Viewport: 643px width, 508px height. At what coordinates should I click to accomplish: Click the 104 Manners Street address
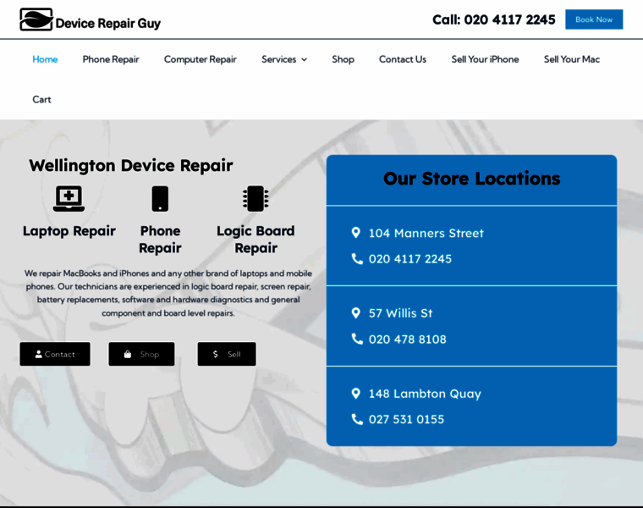pyautogui.click(x=426, y=234)
